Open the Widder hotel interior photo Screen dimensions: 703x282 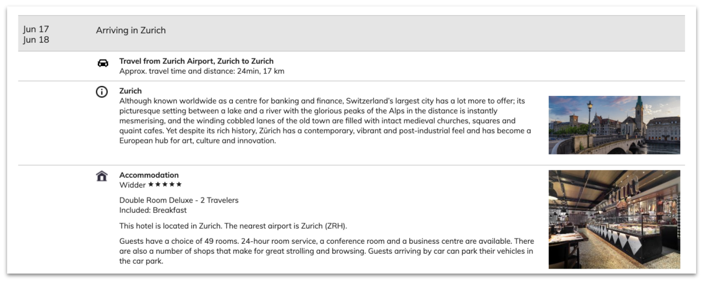point(614,219)
